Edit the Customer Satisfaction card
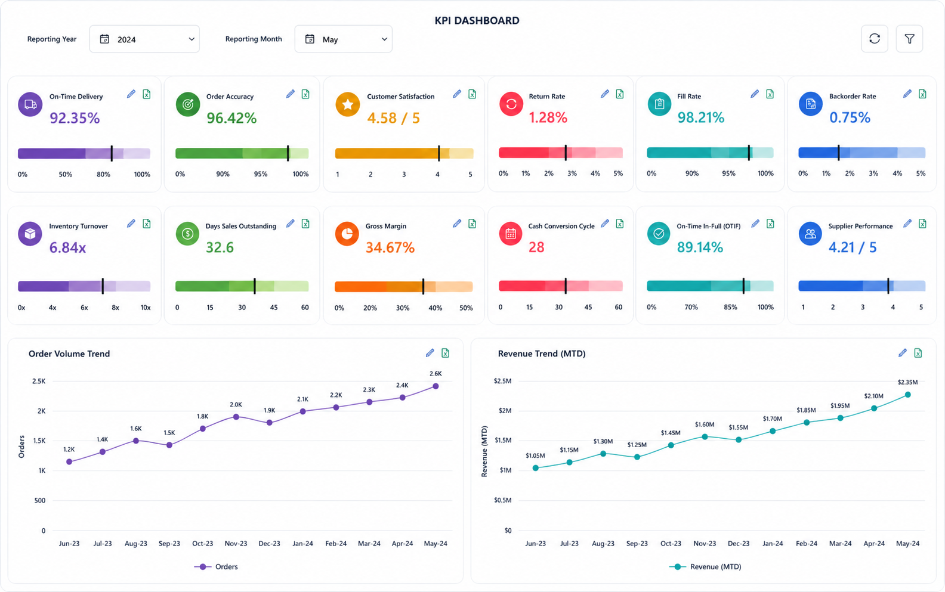The height and width of the screenshot is (592, 945). click(x=457, y=94)
